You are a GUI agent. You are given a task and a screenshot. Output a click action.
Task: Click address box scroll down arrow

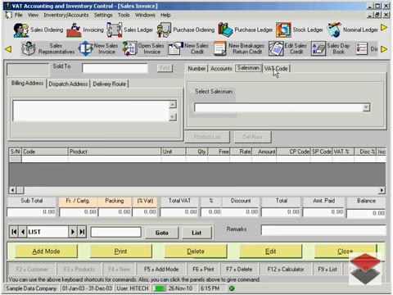point(173,117)
